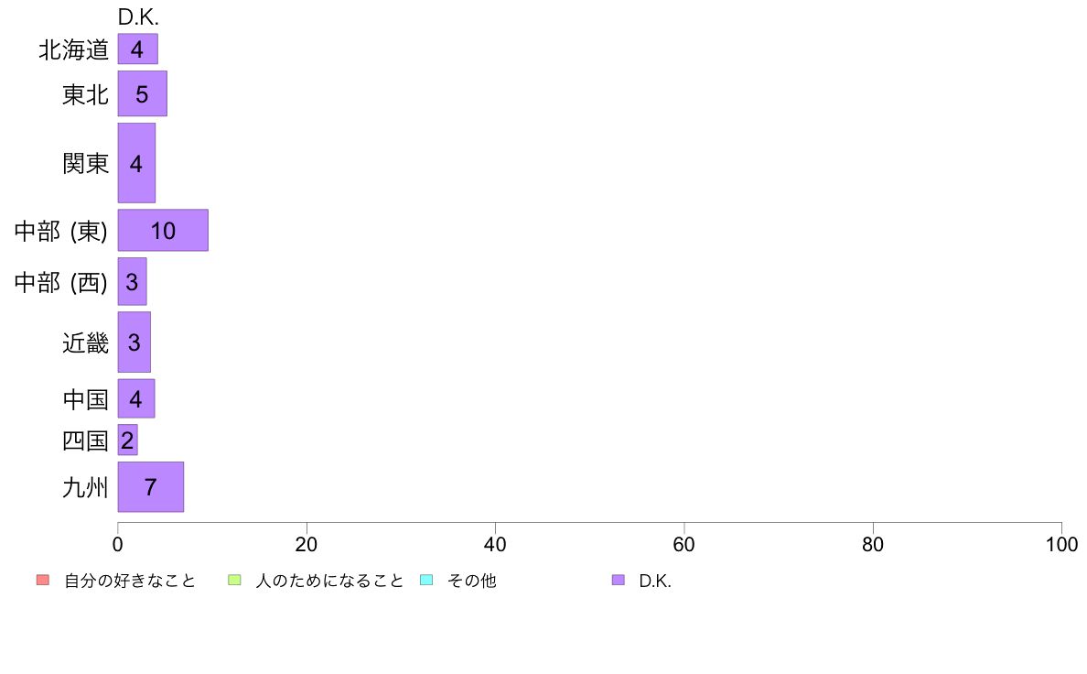Screen dimensions: 1087x674
Task: Click the cyan その他 legend swatch
Action: pos(426,581)
